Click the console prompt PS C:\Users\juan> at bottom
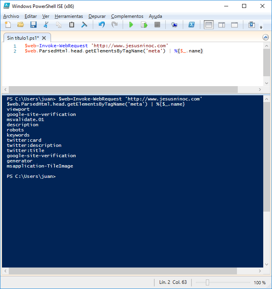Viewport: 272px width, 289px height. [31, 176]
